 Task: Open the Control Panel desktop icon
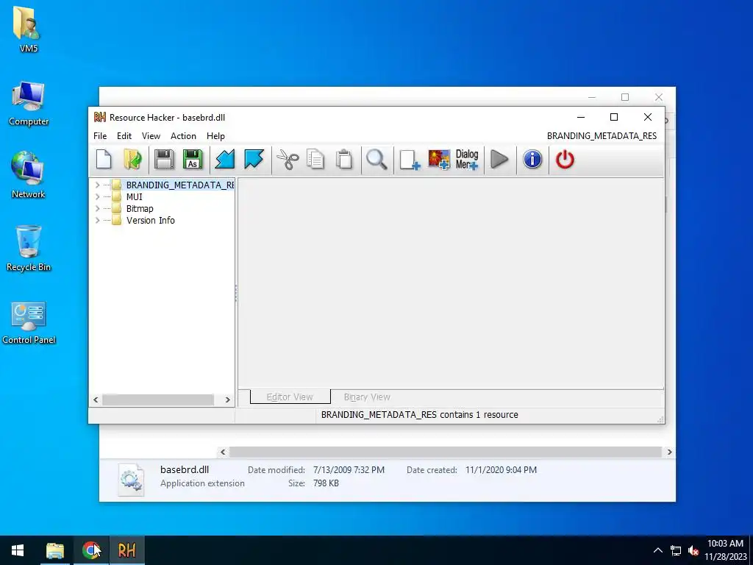point(29,323)
